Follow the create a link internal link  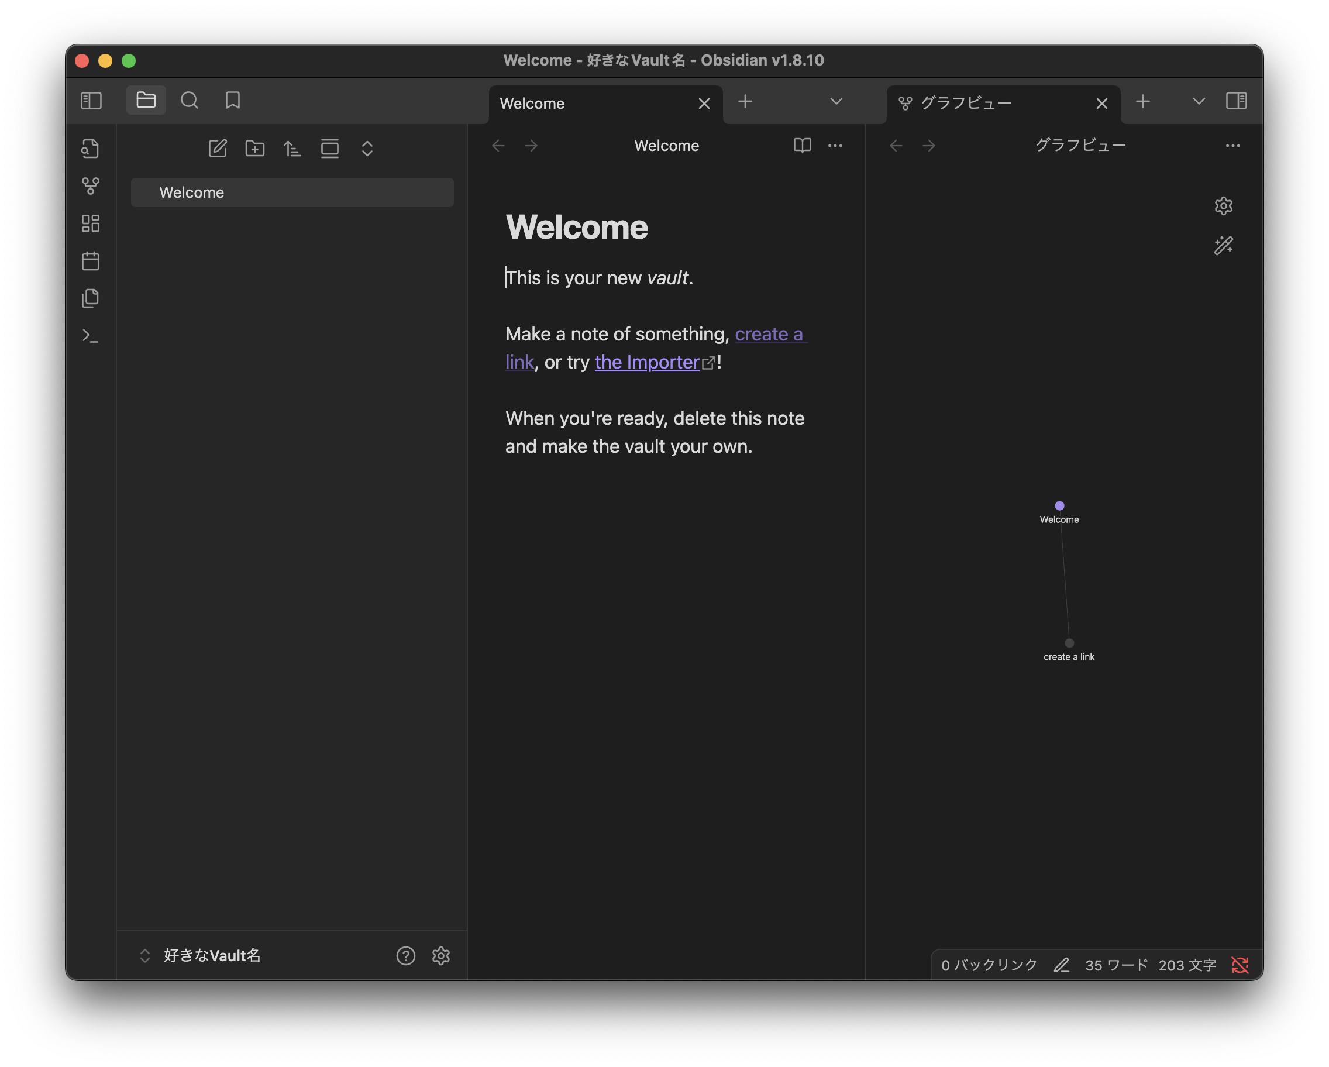click(768, 334)
